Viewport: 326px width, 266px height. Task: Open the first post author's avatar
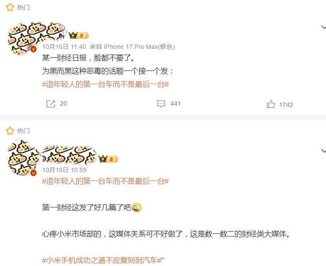[21, 39]
